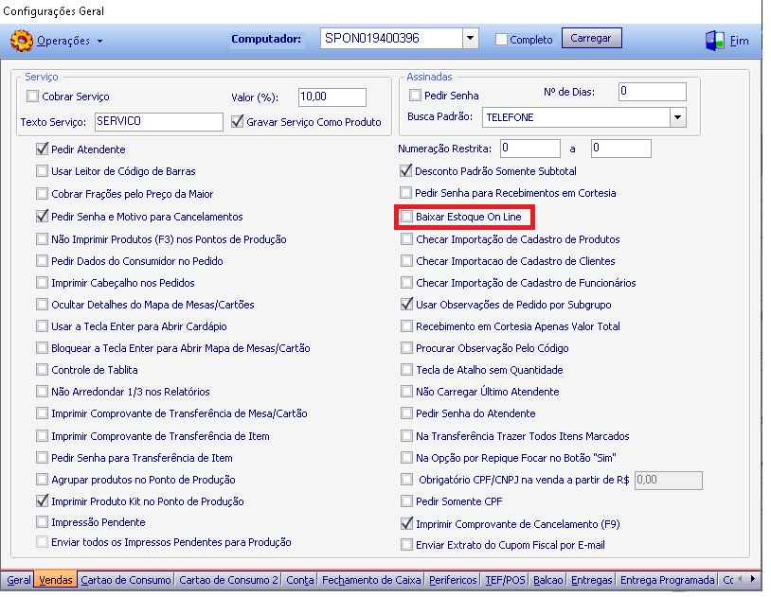Enable Baixar Estoque On Line checkbox
This screenshot has width=771, height=597.
pos(406,217)
